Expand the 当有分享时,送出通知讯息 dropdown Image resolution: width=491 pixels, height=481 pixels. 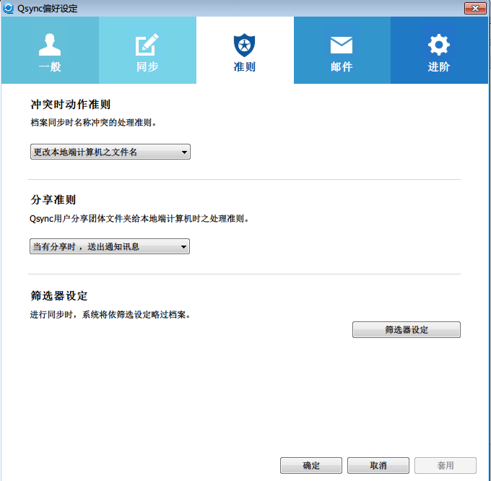coord(110,246)
